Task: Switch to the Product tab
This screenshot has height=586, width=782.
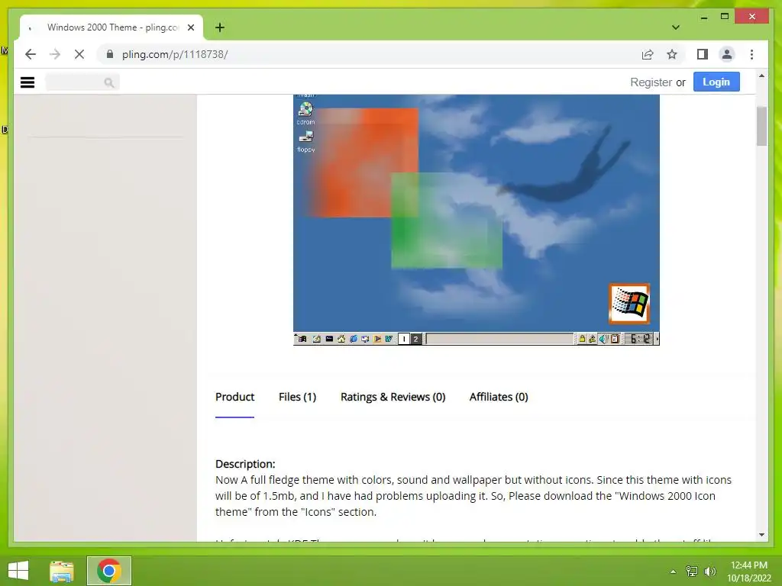Action: [x=234, y=397]
